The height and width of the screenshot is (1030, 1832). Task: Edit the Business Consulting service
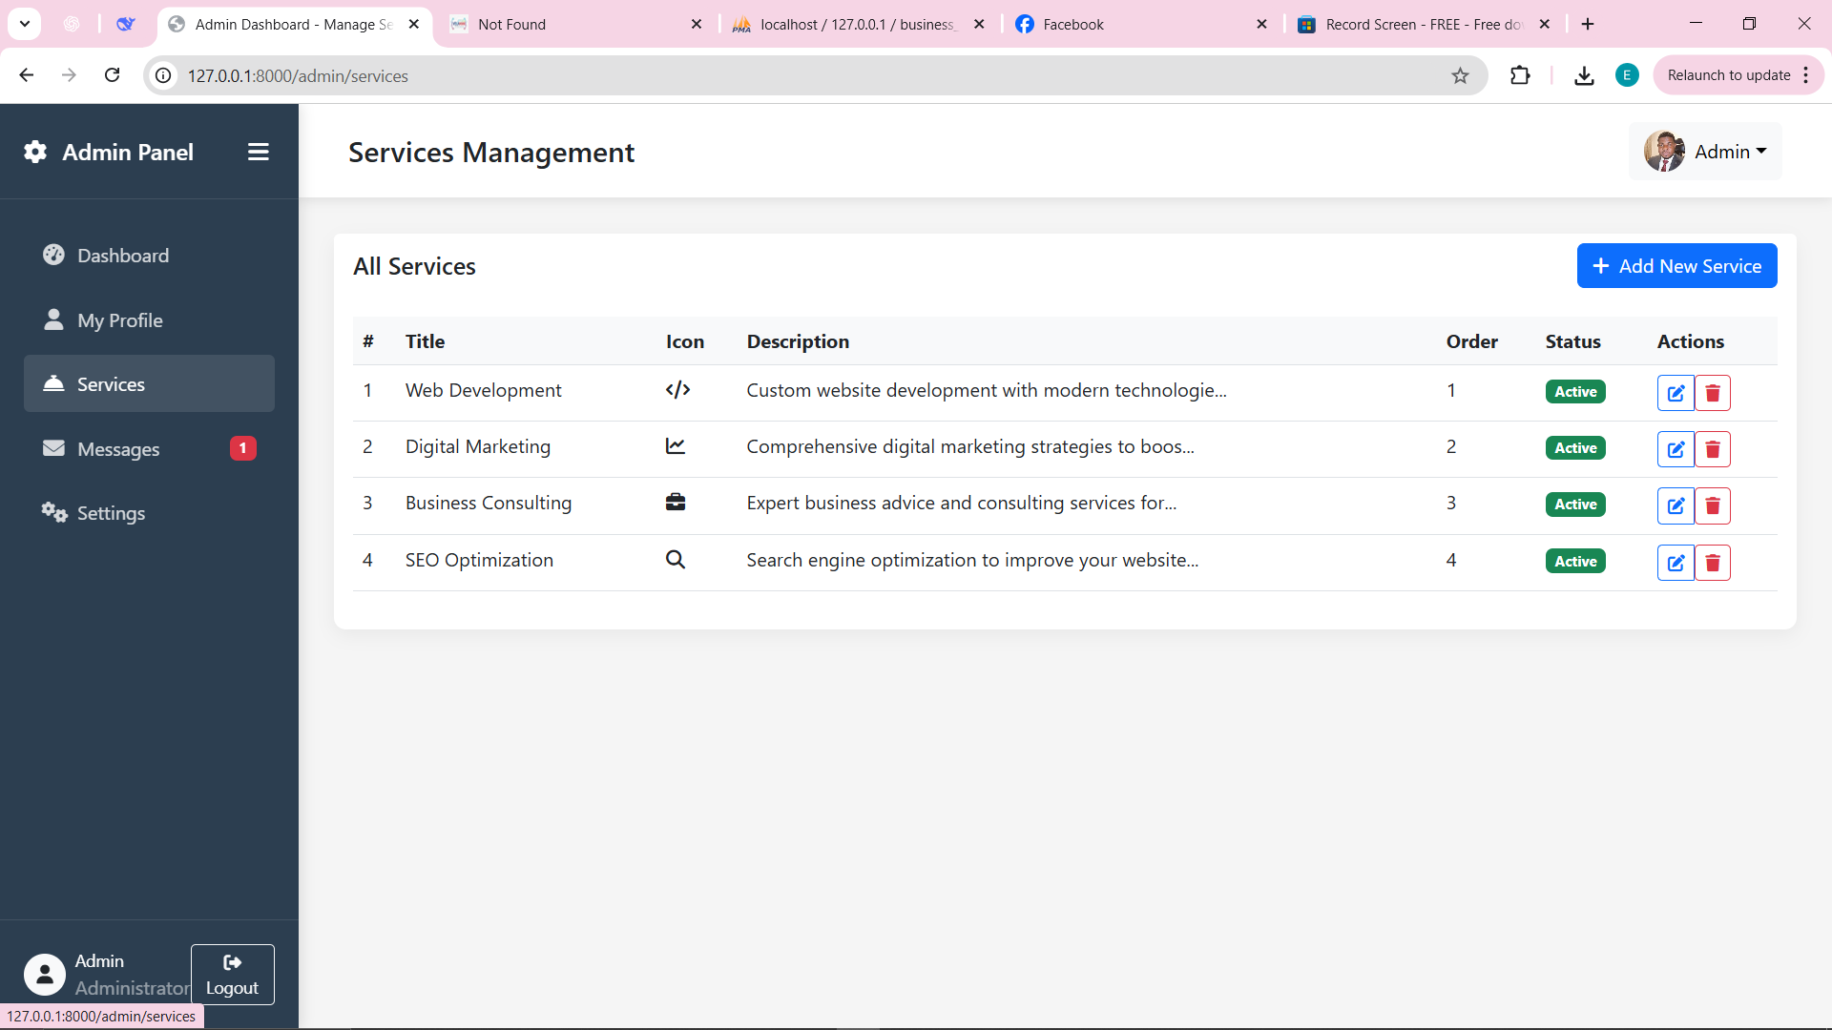point(1675,505)
